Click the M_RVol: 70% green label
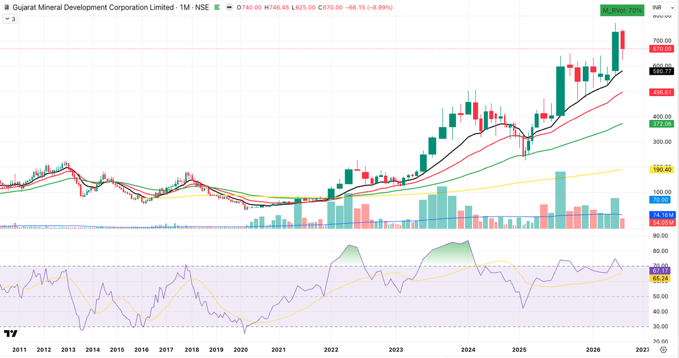The width and height of the screenshot is (679, 358). (621, 10)
